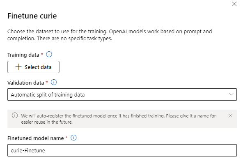The image size is (243, 161).
Task: Click the Training data label
Action: coord(23,55)
